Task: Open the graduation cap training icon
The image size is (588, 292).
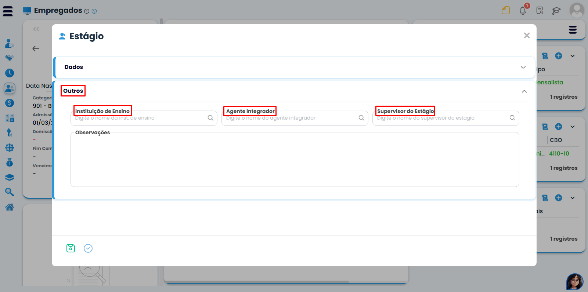Action: [x=556, y=11]
